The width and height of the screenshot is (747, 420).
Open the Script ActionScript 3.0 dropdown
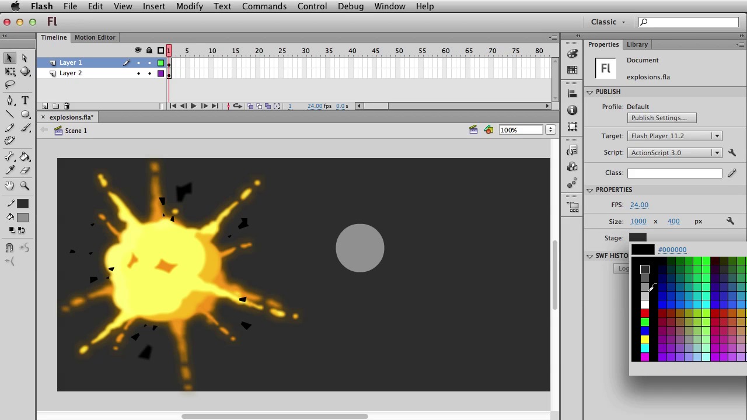click(x=675, y=153)
